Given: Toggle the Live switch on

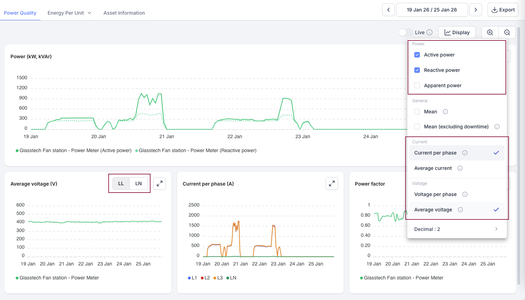Looking at the screenshot, I should coord(406,32).
